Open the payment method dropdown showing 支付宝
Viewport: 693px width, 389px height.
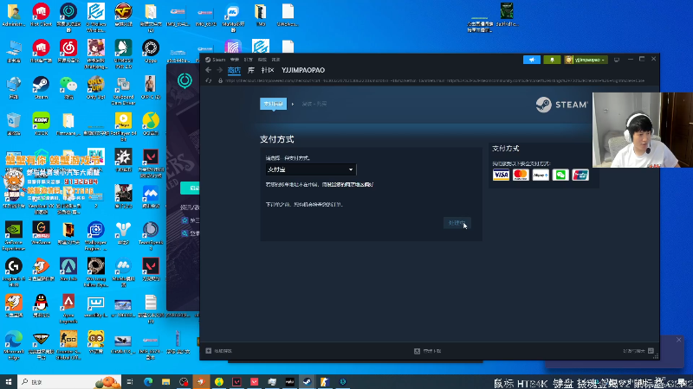(x=311, y=169)
